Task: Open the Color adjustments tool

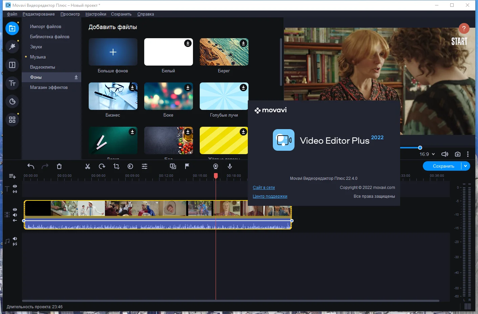Action: tap(130, 166)
